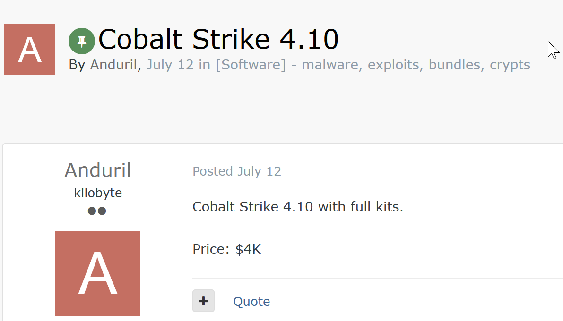Click the July 12 date in byline

[170, 65]
